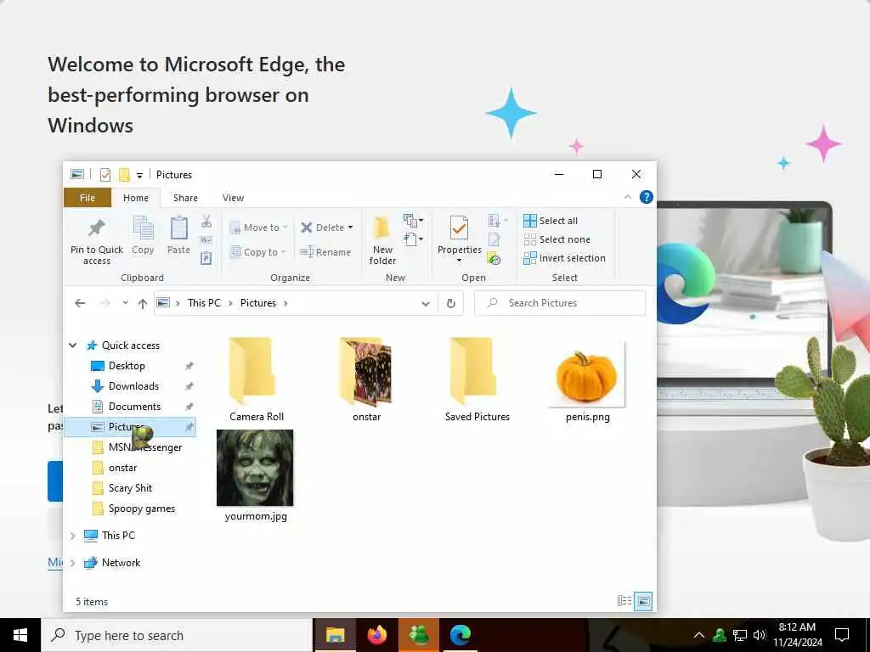The height and width of the screenshot is (652, 870).
Task: Open Microsoft Edge from the taskbar
Action: [x=460, y=635]
